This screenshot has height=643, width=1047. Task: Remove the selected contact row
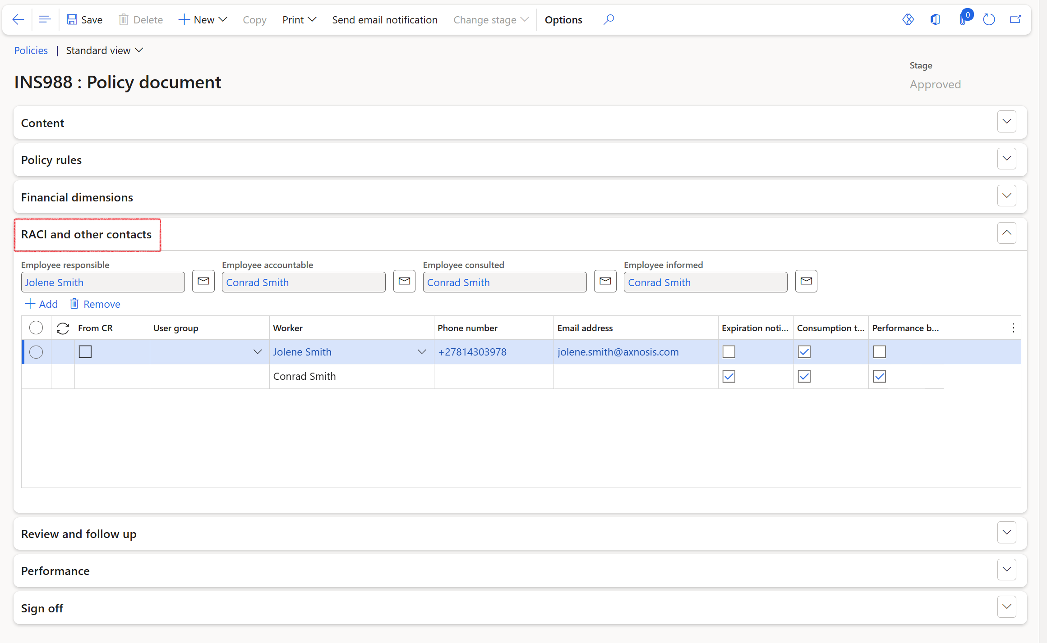pos(95,304)
